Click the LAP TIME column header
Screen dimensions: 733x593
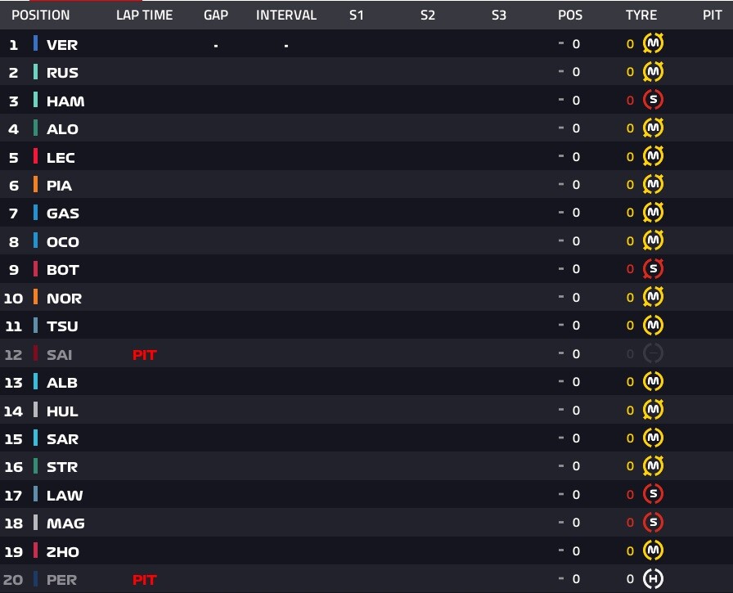[145, 15]
